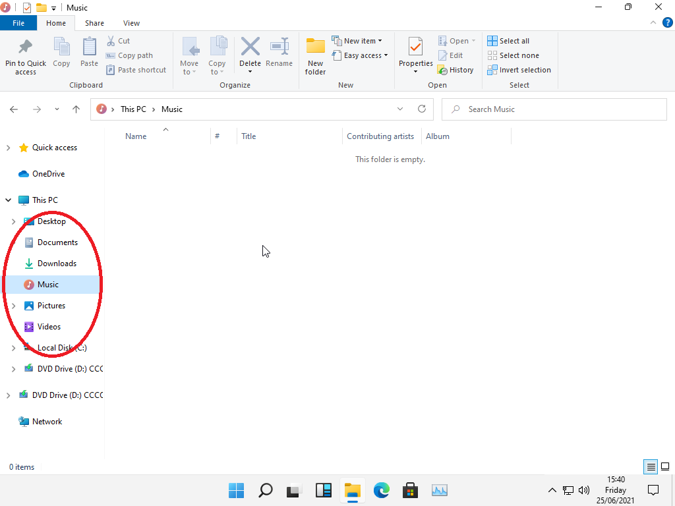Open Microsoft Edge from the taskbar
This screenshot has height=506, width=675.
(x=382, y=490)
